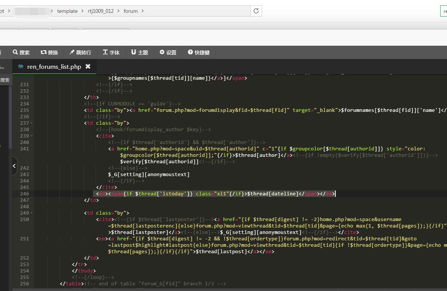Open the 主题 (theme) selector
Viewport: 447px width, 291px height.
point(139,53)
